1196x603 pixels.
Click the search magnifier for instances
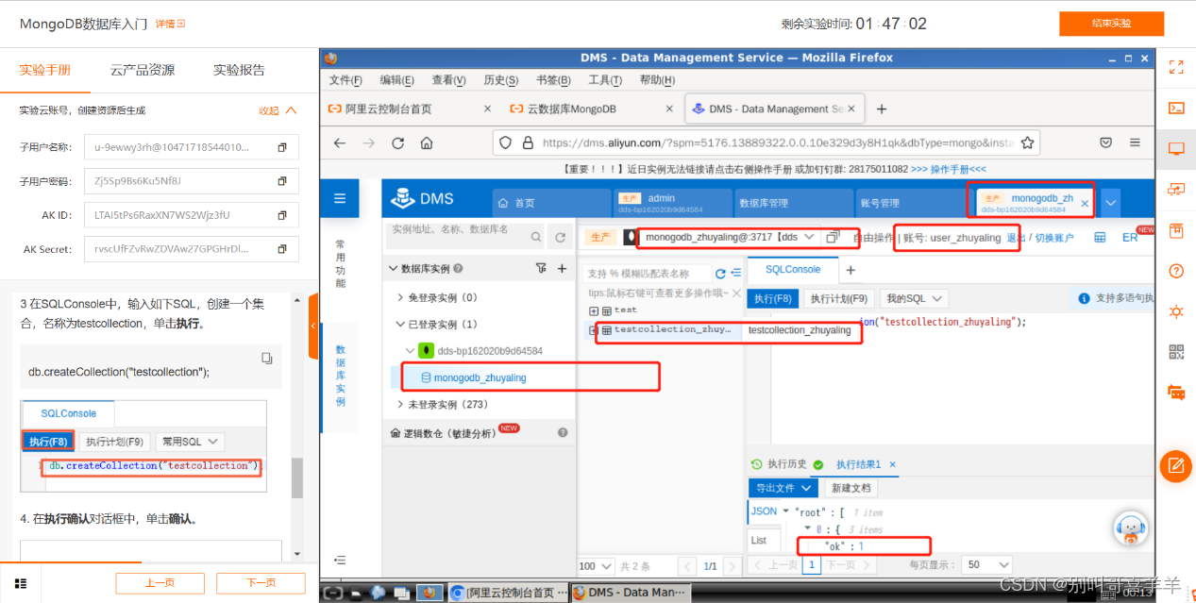click(535, 237)
